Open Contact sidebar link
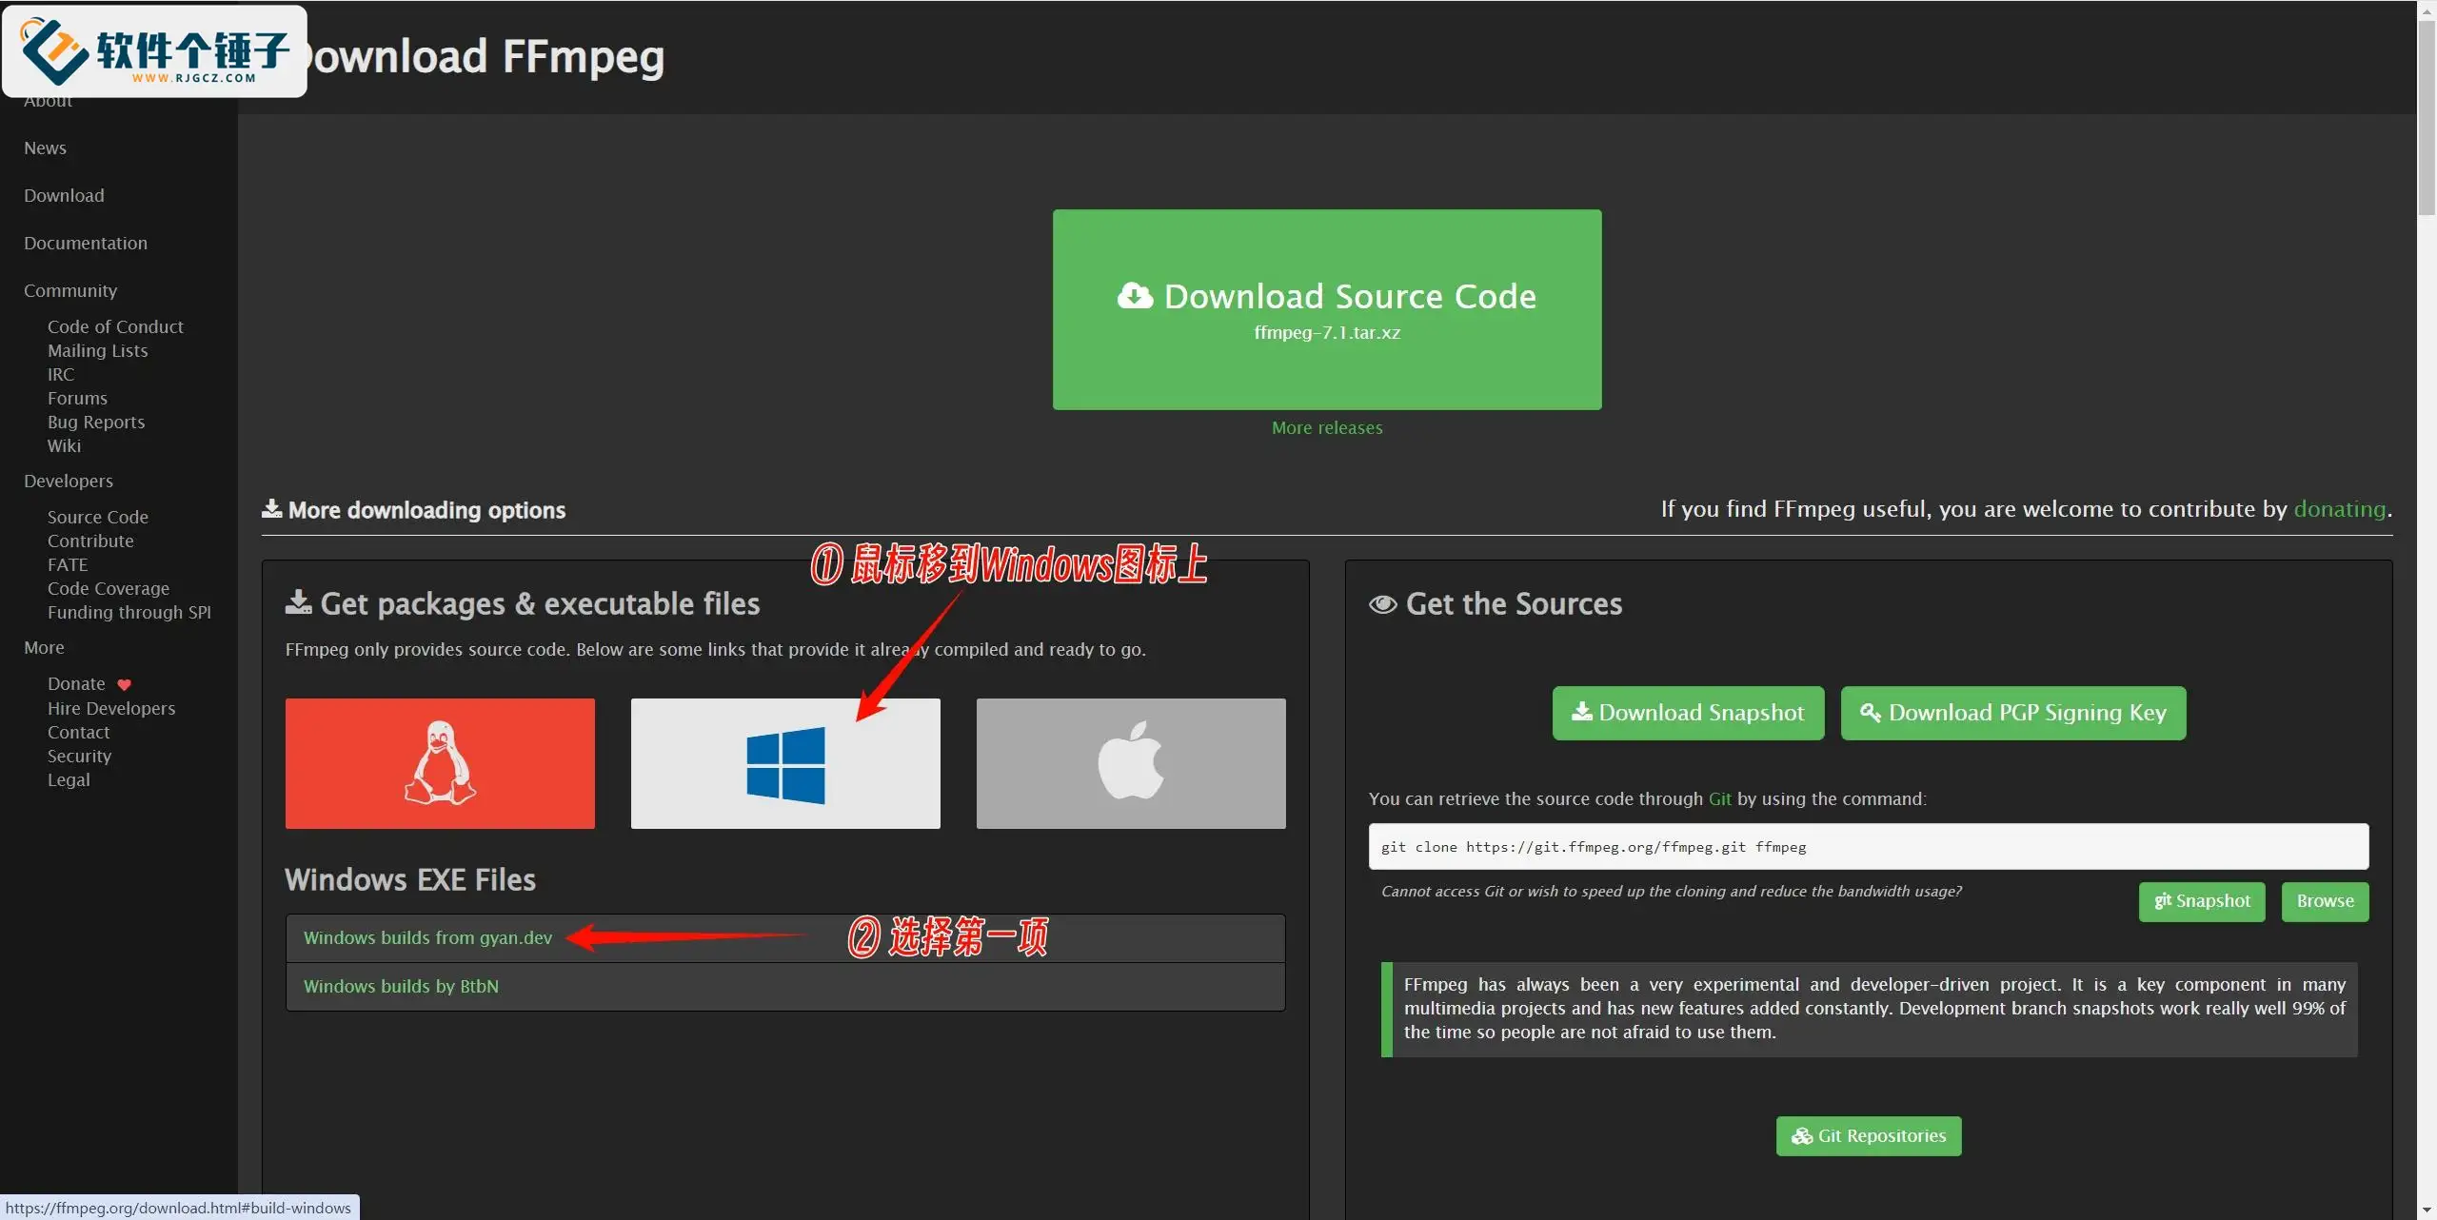 79,733
